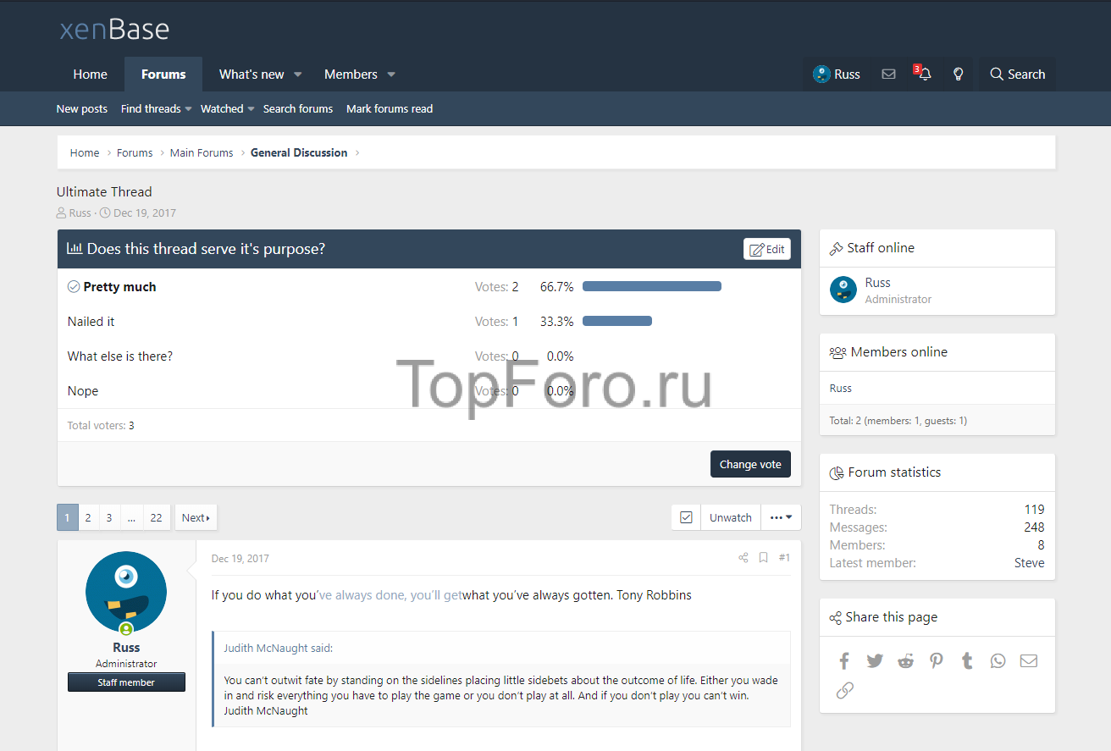This screenshot has height=751, width=1111.
Task: Open the inbox envelope icon
Action: pos(888,75)
